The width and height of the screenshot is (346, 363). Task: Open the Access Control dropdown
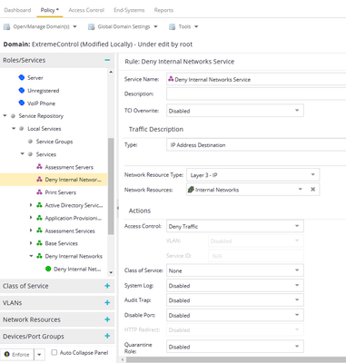point(297,226)
